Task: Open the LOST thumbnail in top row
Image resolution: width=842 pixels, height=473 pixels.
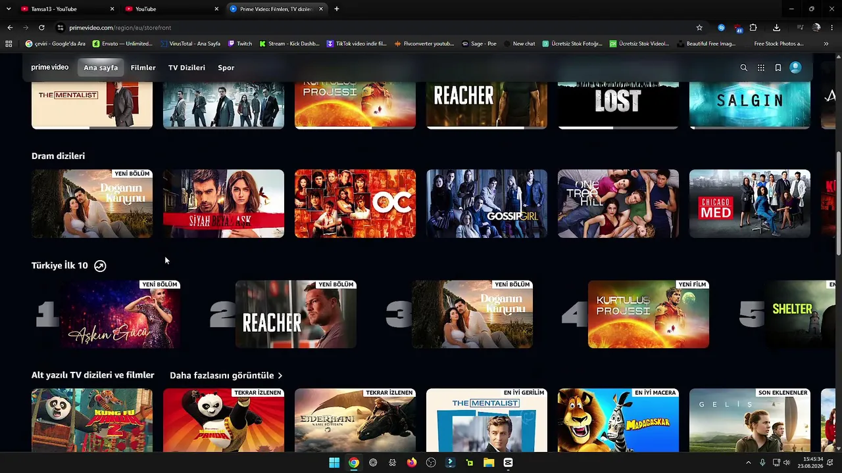Action: pos(618,105)
